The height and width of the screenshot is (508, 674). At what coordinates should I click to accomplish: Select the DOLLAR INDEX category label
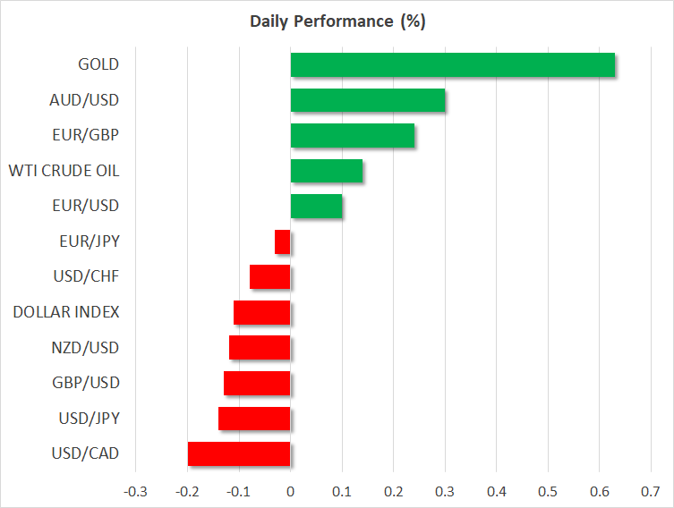(x=66, y=312)
